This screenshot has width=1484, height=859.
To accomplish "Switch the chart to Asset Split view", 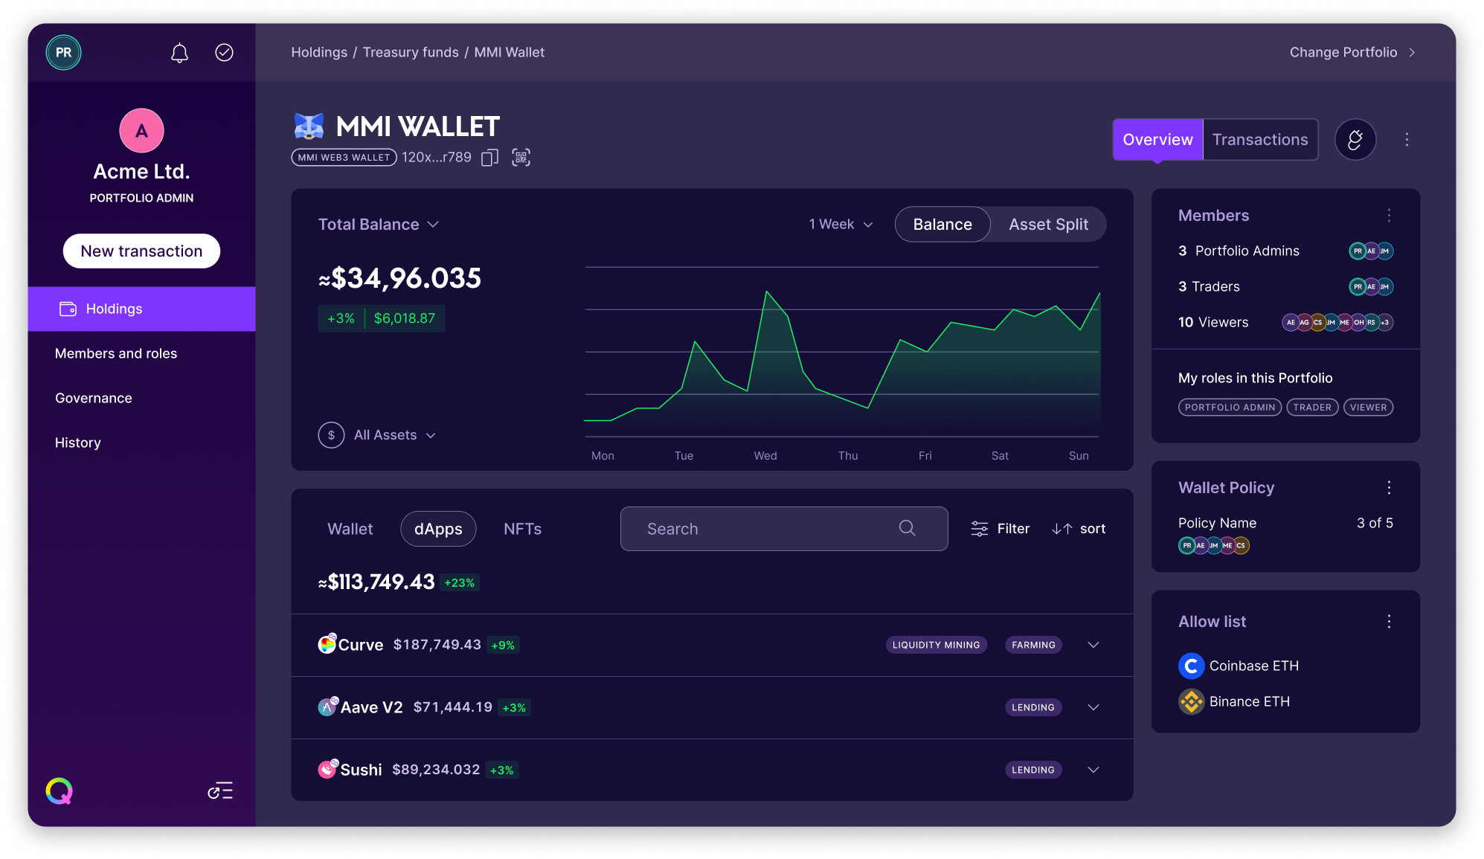I will 1048,224.
